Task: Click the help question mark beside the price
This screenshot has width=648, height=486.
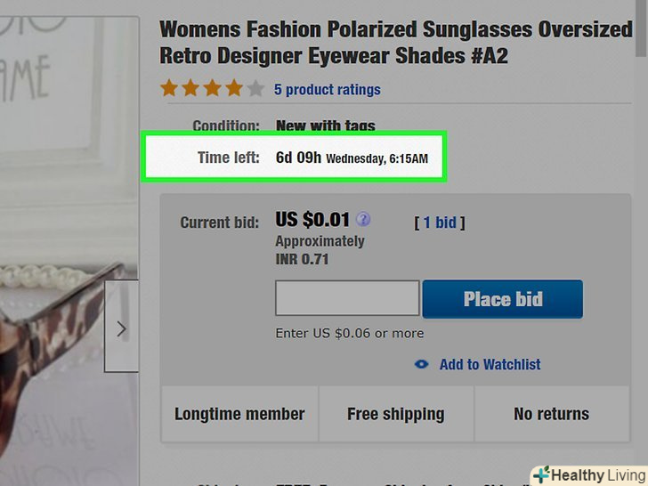Action: 363,220
